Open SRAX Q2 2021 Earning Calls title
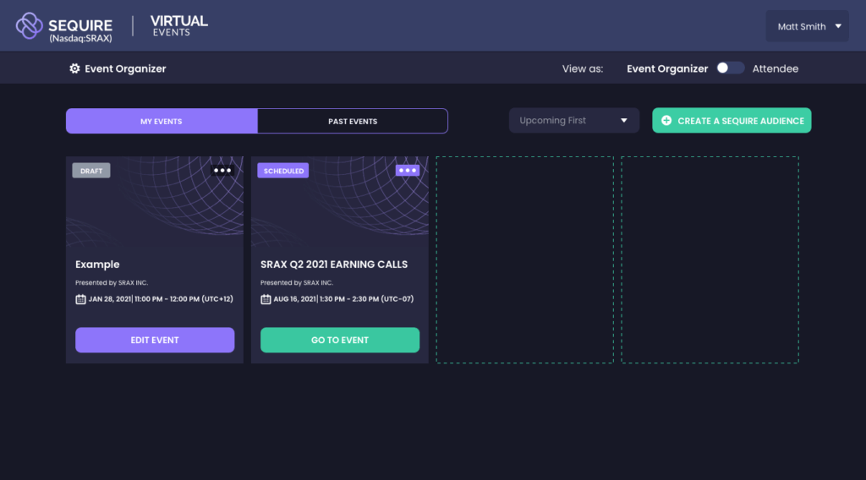This screenshot has width=866, height=480. point(334,265)
